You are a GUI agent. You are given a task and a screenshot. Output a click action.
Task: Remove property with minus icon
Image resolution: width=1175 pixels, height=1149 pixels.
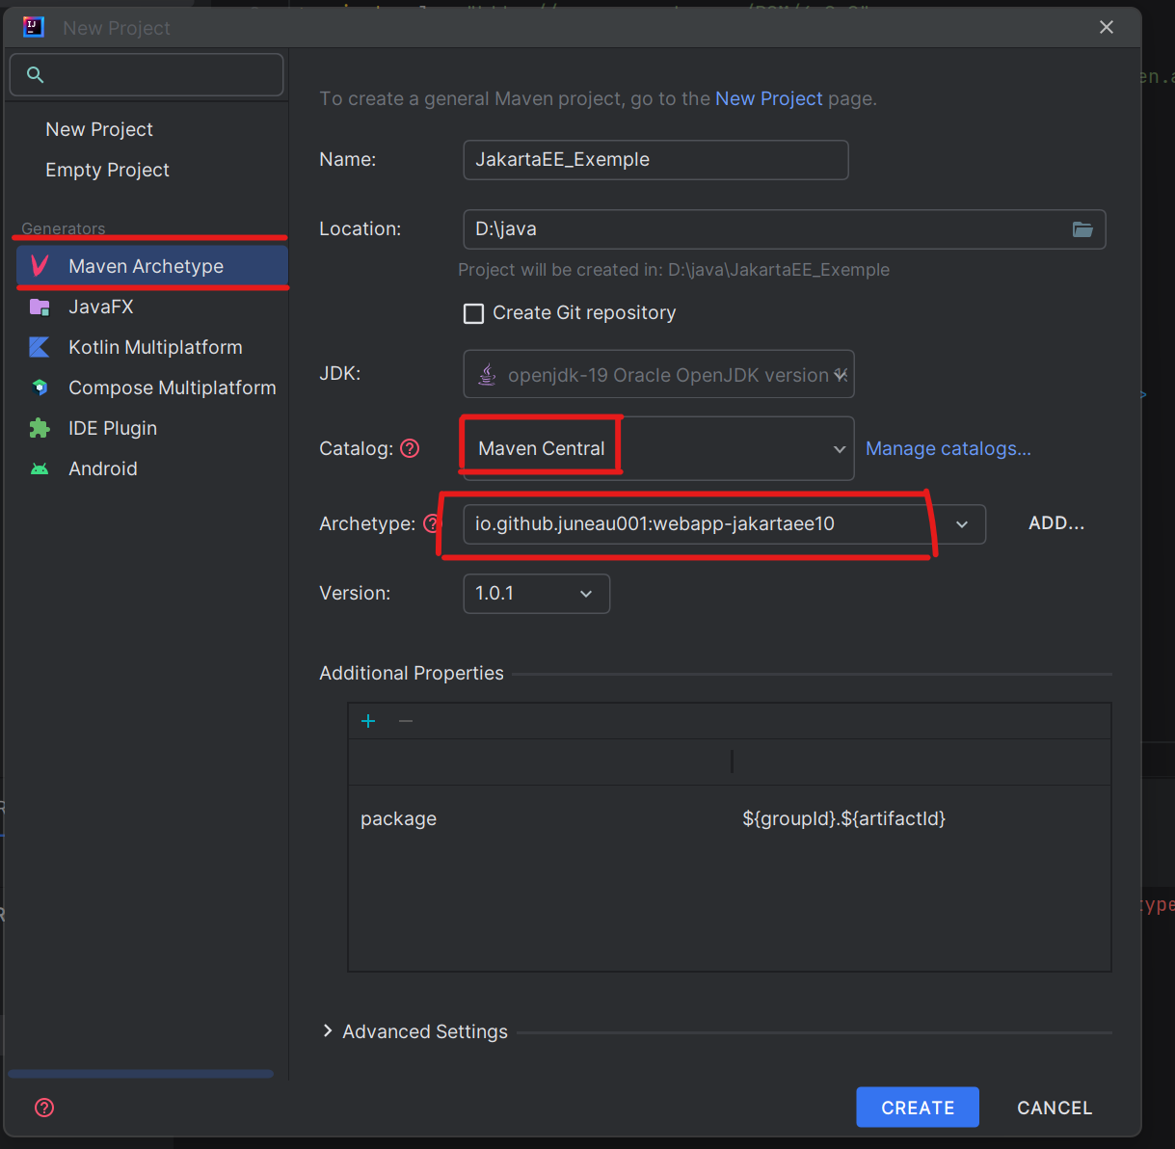point(406,721)
